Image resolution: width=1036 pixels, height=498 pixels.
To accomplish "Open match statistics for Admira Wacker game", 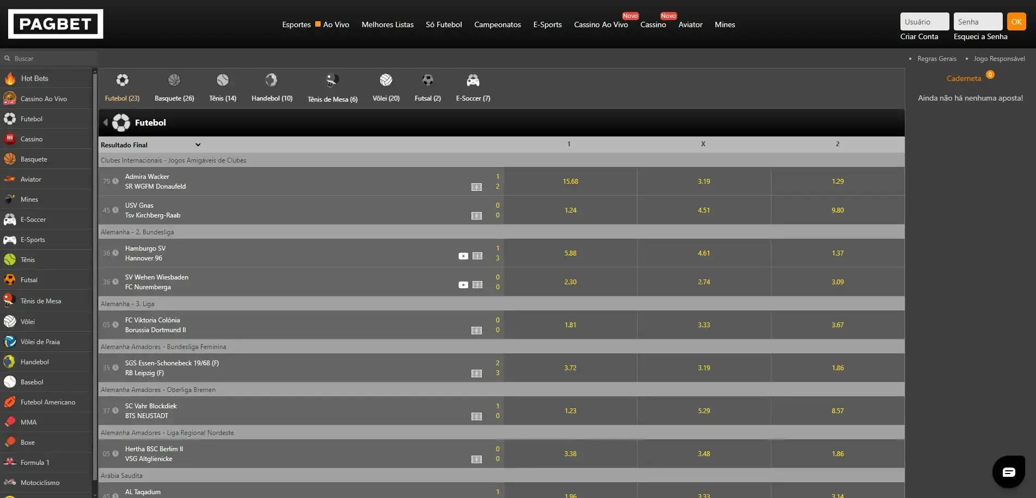I will [x=477, y=186].
